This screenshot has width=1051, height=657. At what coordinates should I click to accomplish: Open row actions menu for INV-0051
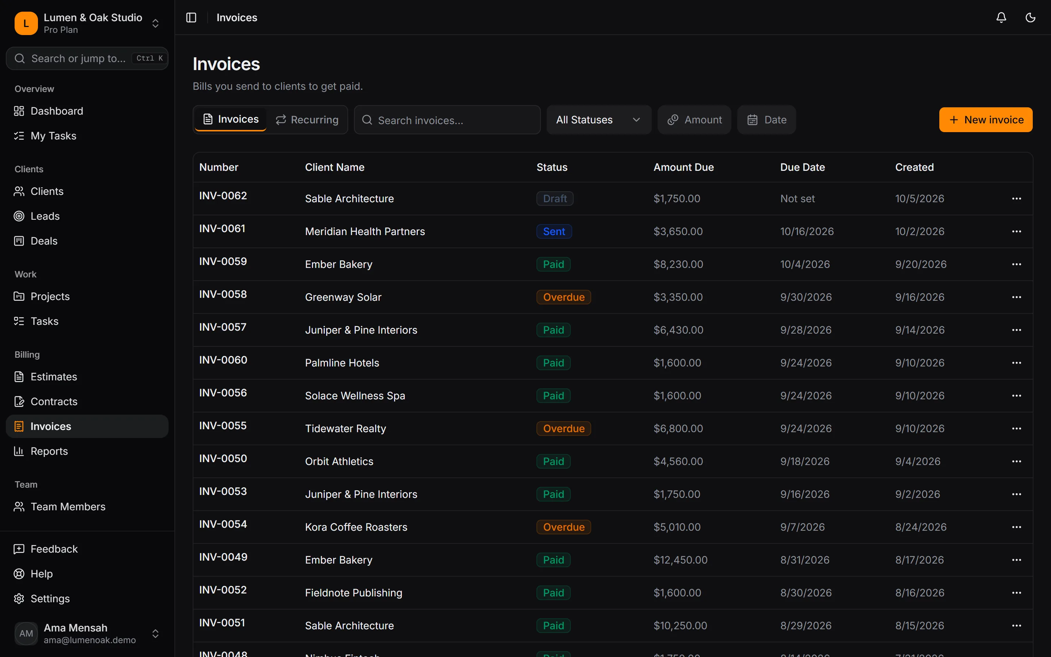click(1016, 626)
